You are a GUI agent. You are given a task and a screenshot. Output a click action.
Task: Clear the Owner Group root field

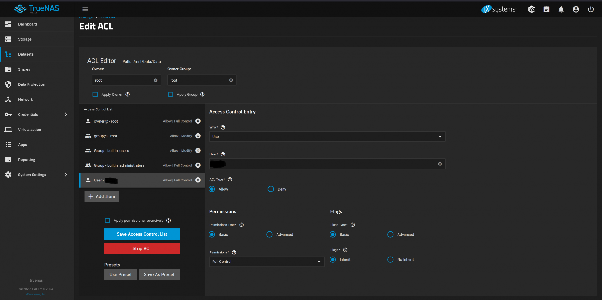tap(231, 80)
